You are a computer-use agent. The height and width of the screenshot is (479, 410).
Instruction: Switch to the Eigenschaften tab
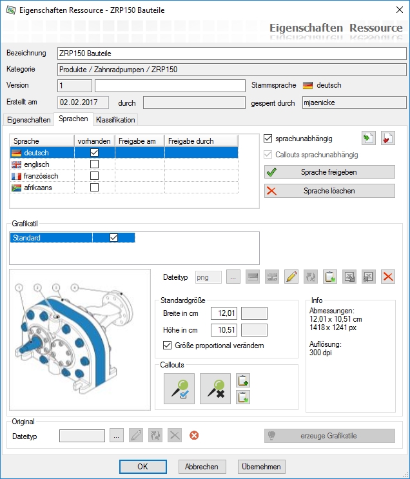29,120
